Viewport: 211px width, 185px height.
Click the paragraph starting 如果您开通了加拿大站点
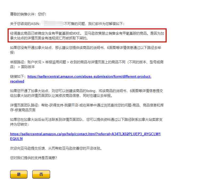tap(87, 93)
